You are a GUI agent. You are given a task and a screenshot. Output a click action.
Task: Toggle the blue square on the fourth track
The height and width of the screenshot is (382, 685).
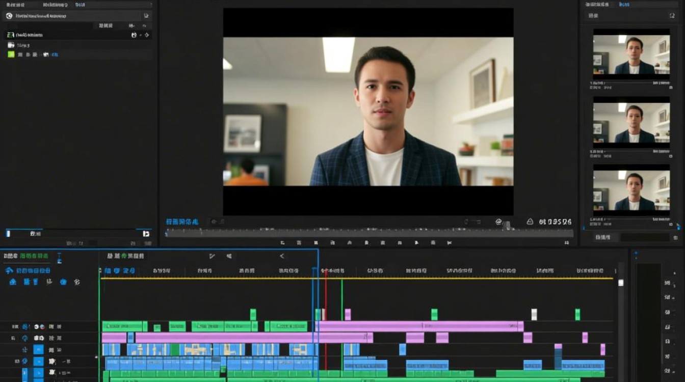point(38,361)
